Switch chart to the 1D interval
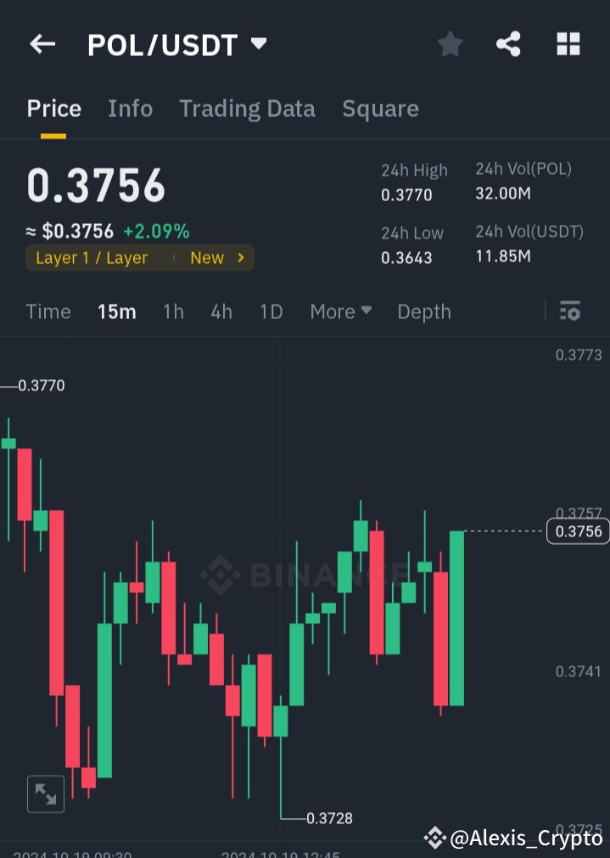 [271, 311]
